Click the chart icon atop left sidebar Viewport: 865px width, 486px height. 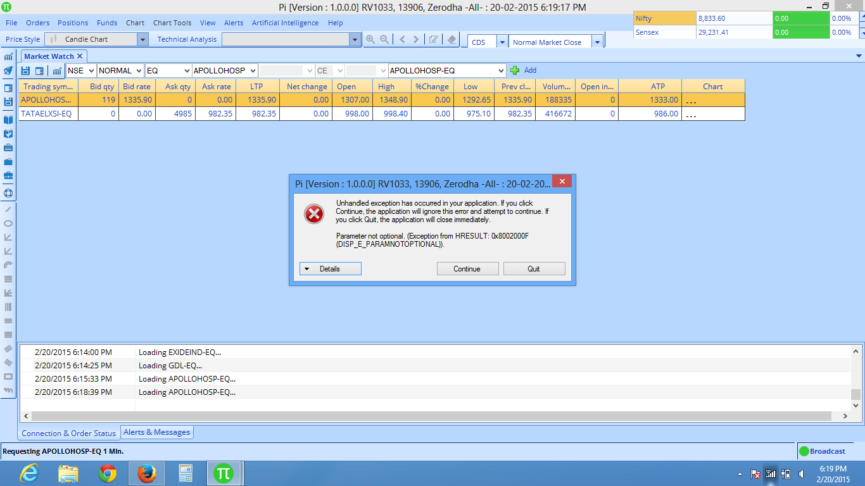[x=8, y=57]
